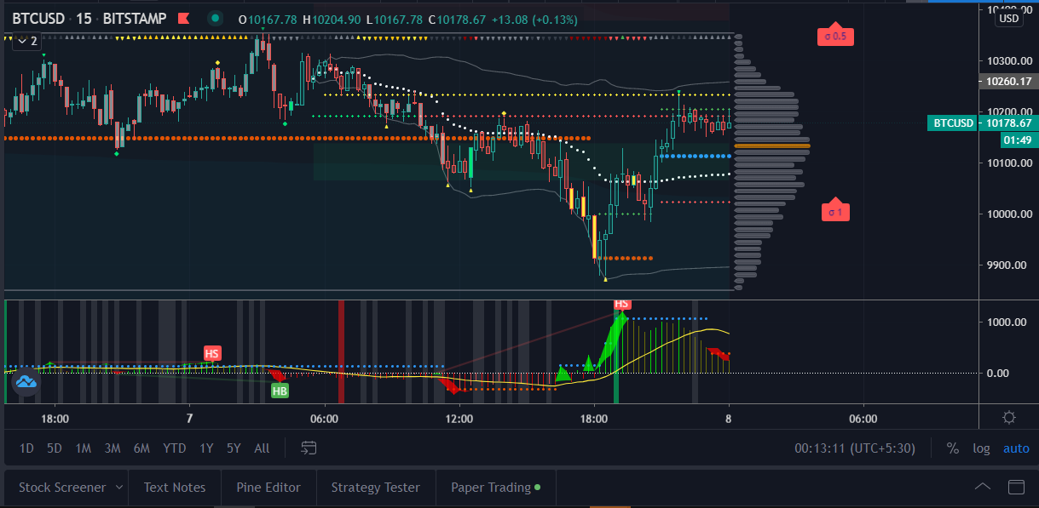Click the 12:00 time axis label
Viewport: 1039px width, 508px height.
coord(459,419)
